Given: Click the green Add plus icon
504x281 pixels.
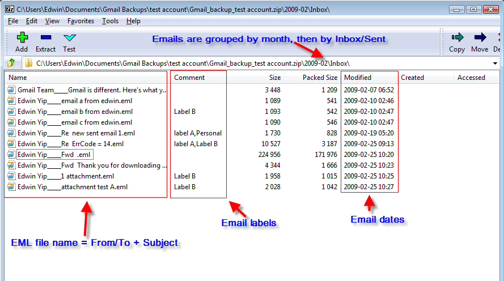Looking at the screenshot, I should tap(22, 38).
